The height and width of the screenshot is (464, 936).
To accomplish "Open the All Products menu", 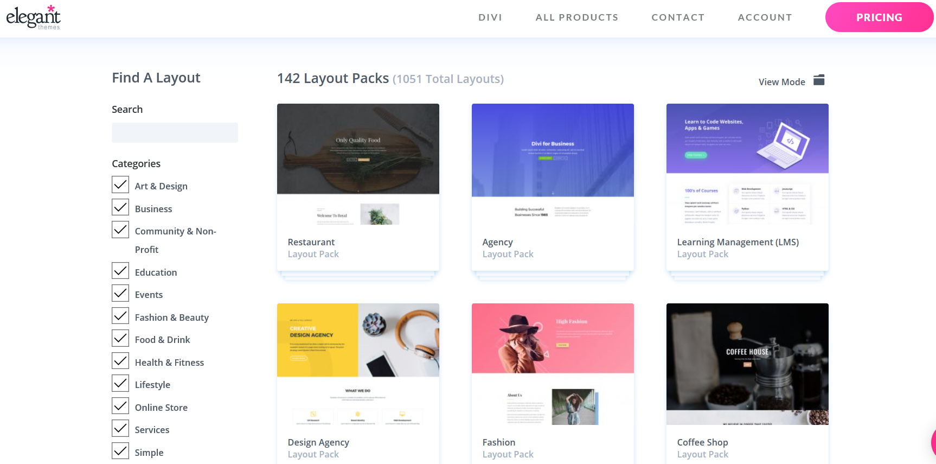I will click(x=577, y=17).
